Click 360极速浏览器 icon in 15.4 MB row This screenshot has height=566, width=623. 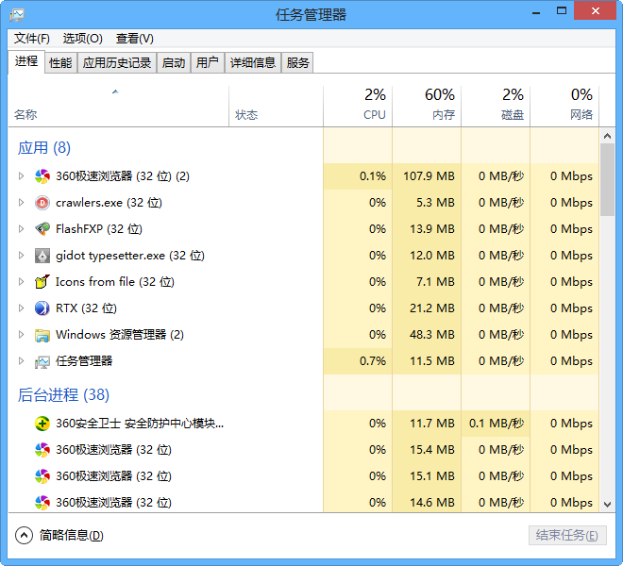tap(42, 450)
